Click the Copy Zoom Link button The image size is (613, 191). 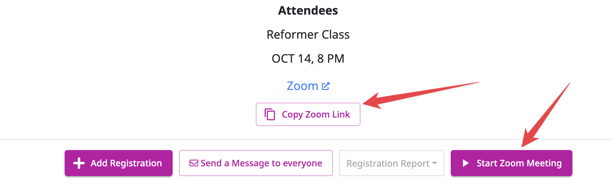pos(308,114)
